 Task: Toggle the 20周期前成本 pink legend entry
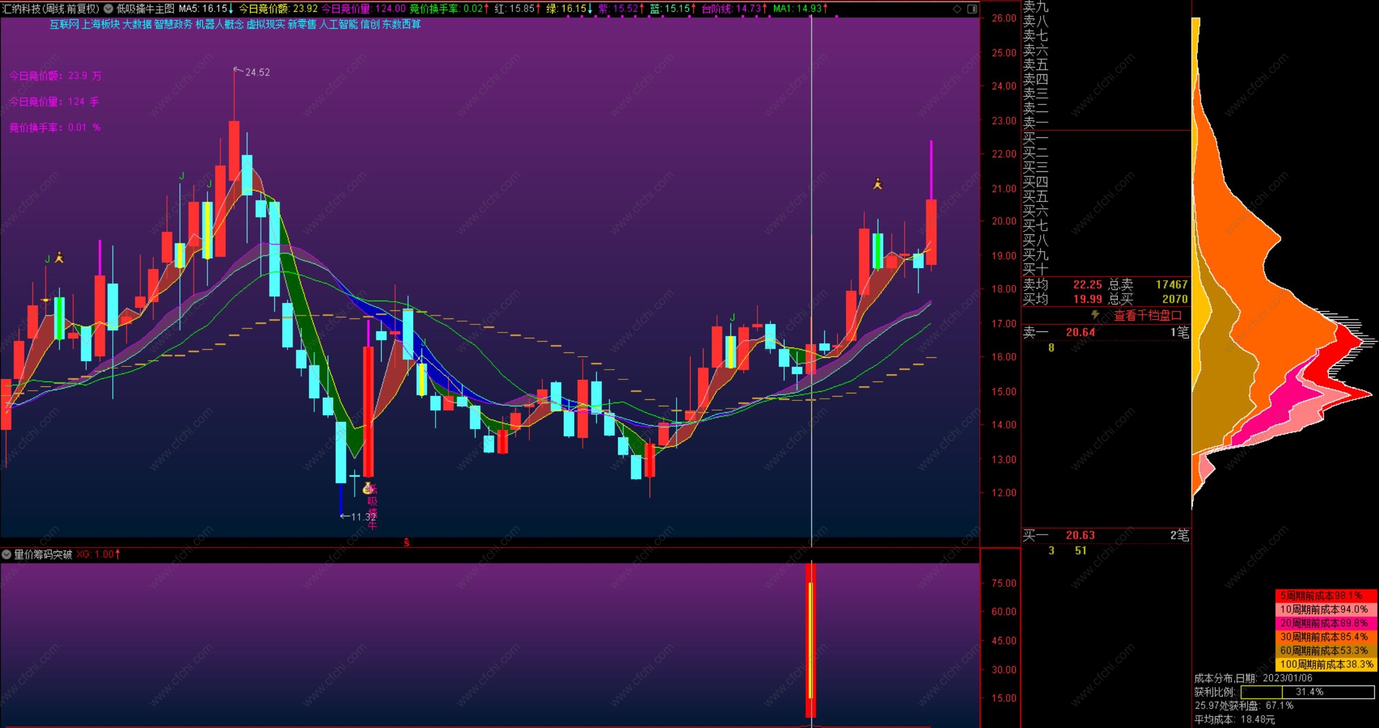point(1326,623)
